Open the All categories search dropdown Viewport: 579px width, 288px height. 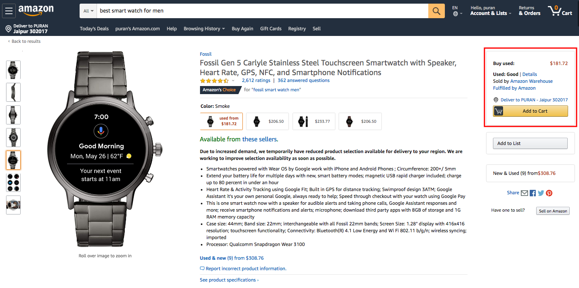88,11
